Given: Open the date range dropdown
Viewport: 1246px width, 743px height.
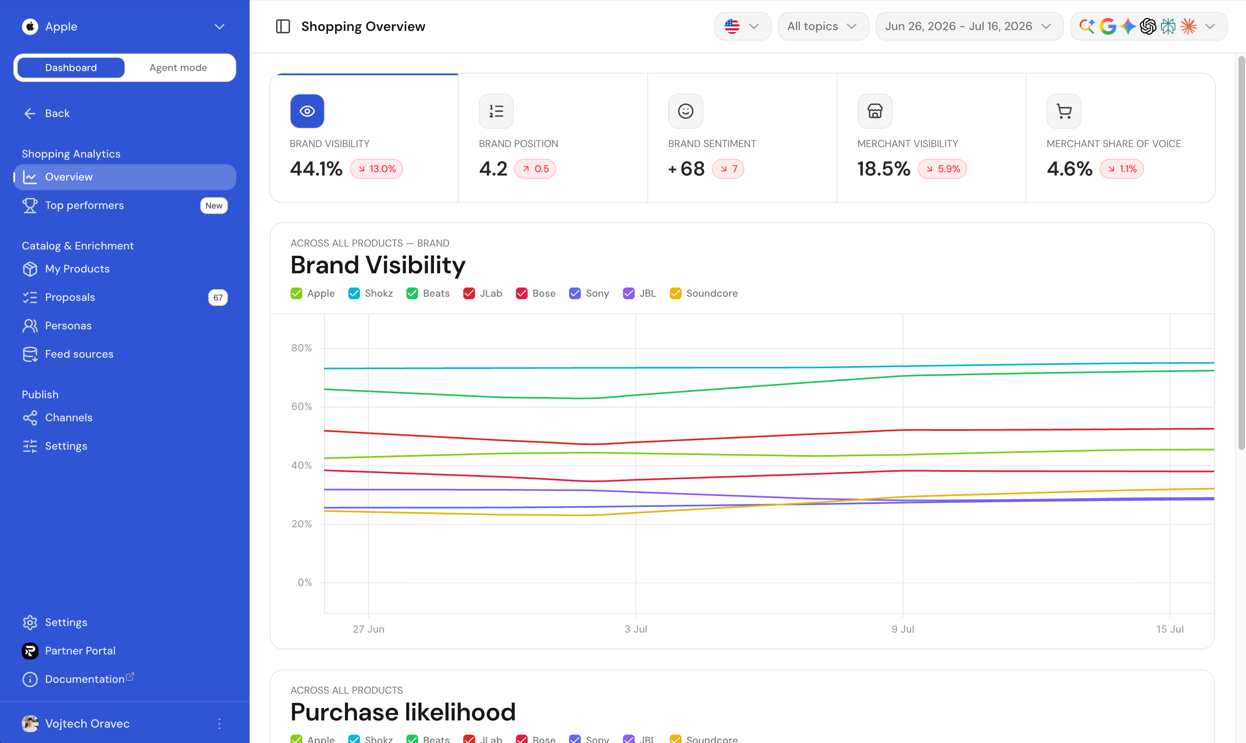Looking at the screenshot, I should point(969,27).
